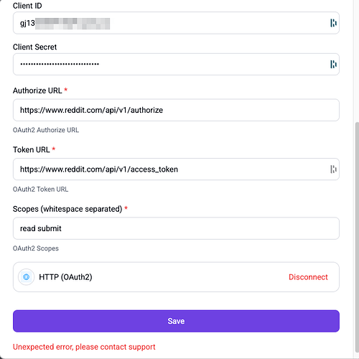
Task: Click the Token URL field label
Action: (32, 149)
